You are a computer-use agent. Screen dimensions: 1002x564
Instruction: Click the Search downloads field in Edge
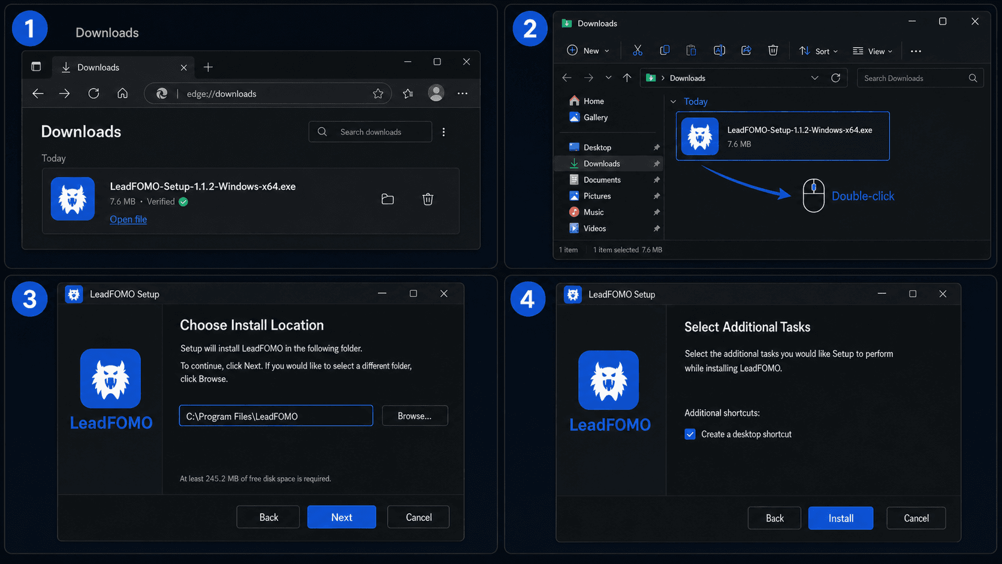coord(370,132)
